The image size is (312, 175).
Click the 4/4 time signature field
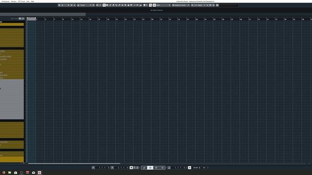pos(204,168)
